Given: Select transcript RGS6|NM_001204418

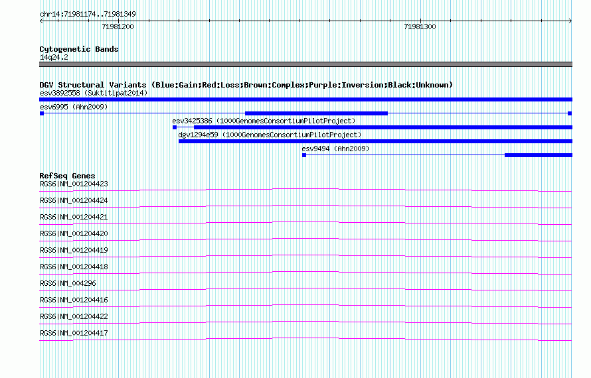Looking at the screenshot, I should [74, 267].
